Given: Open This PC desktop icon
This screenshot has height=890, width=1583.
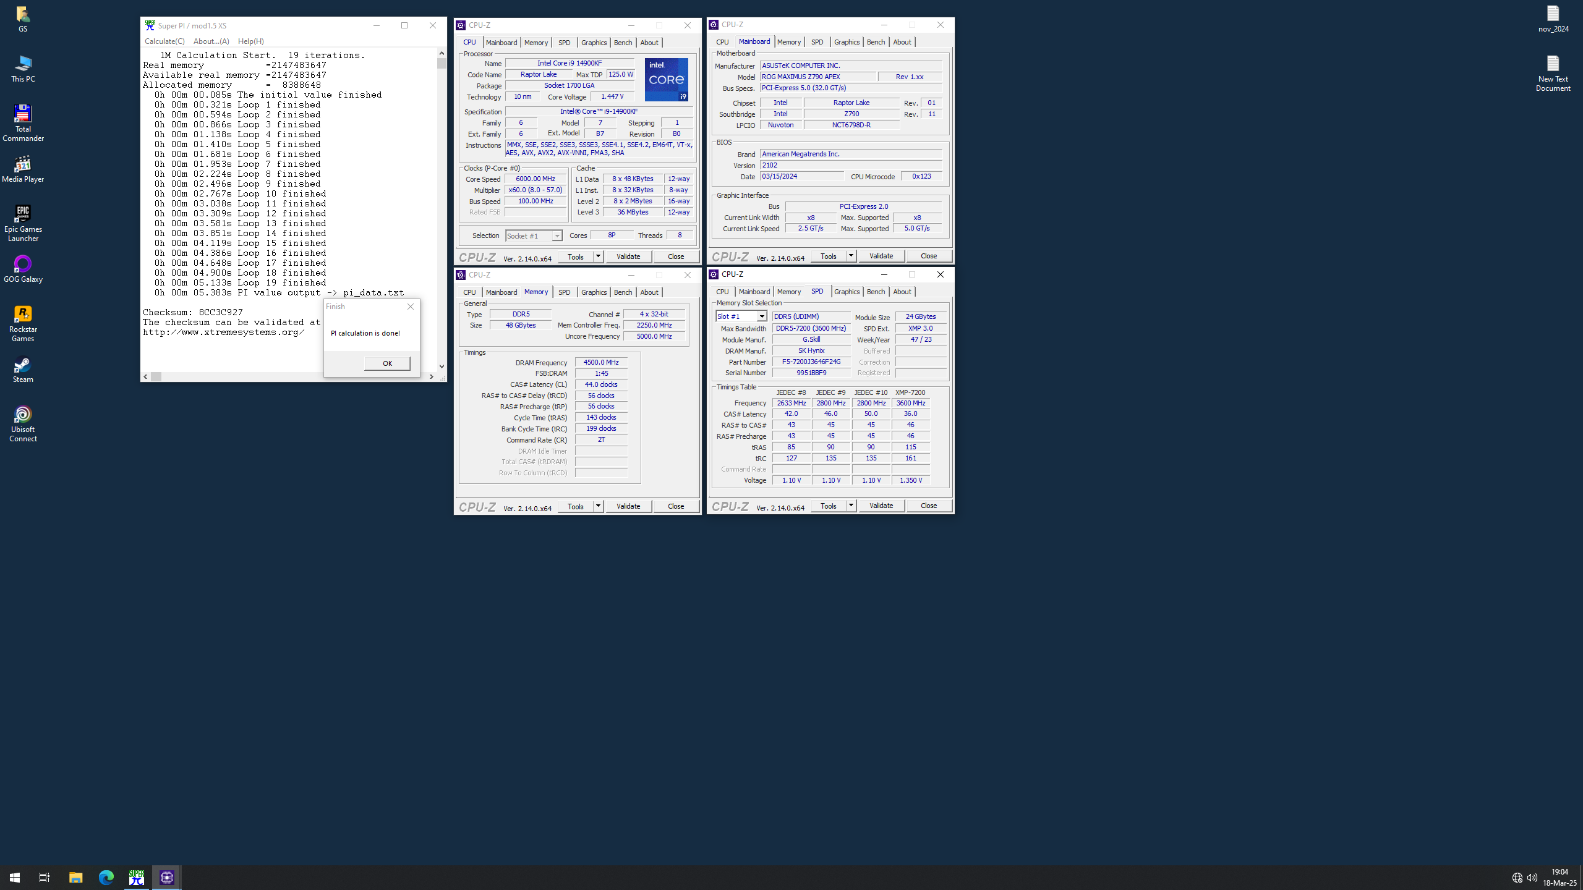Looking at the screenshot, I should pos(23,69).
